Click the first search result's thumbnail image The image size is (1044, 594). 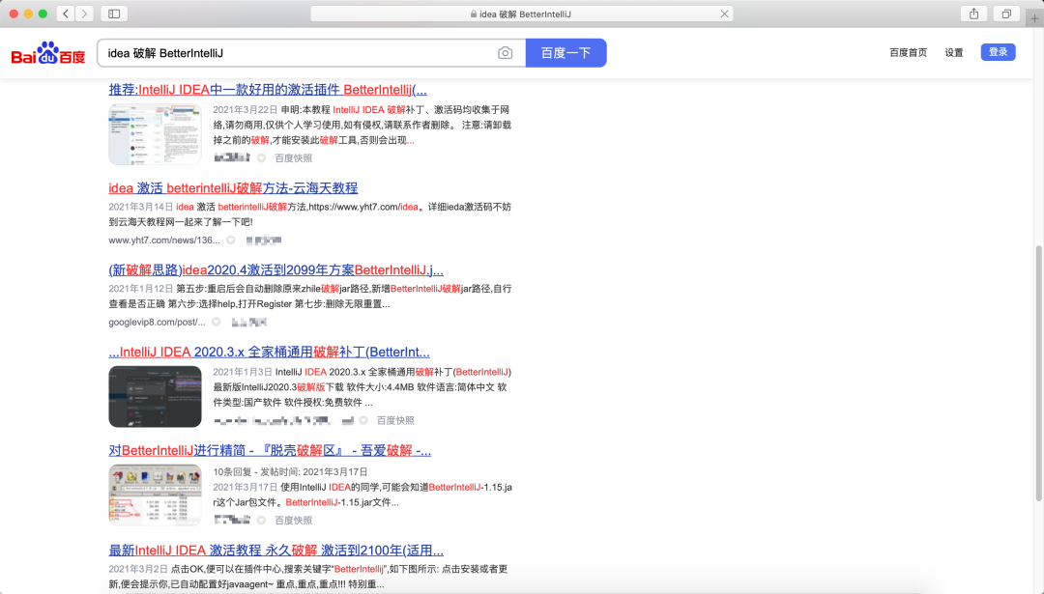point(155,132)
